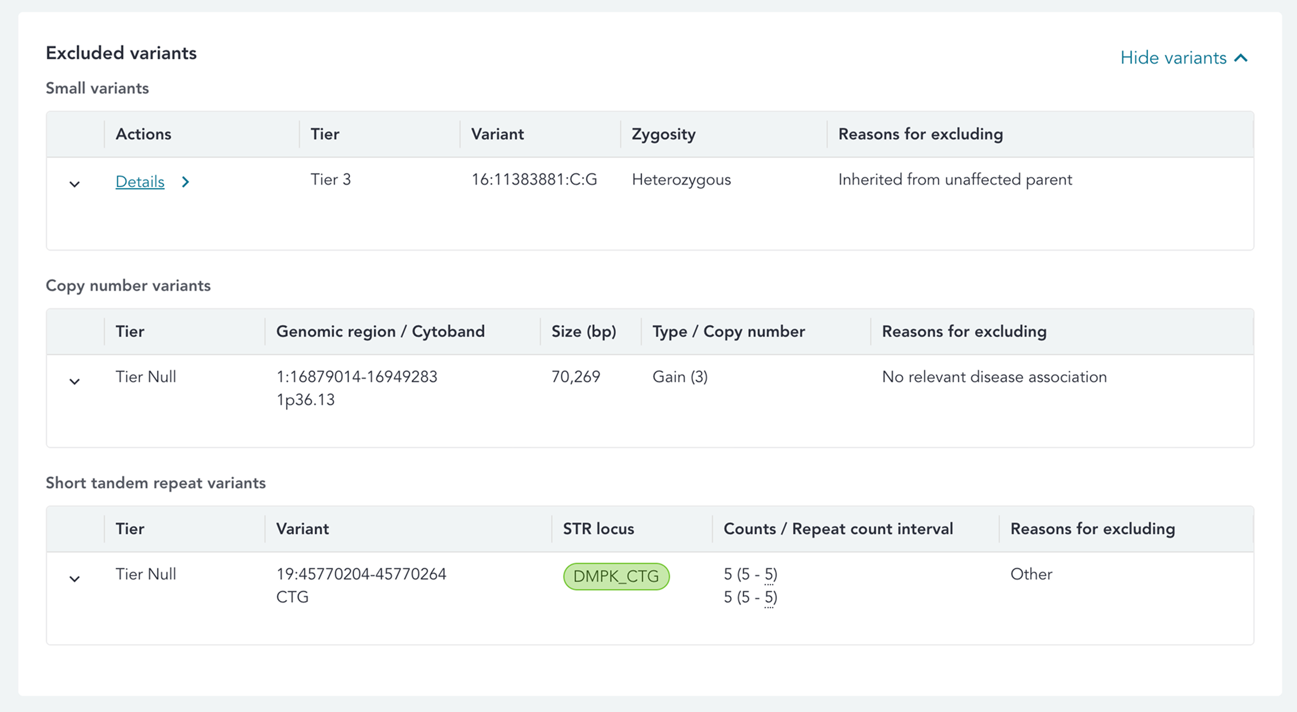Image resolution: width=1297 pixels, height=712 pixels.
Task: Open the Details link for variant 16:11383881:C:G
Action: (x=140, y=182)
